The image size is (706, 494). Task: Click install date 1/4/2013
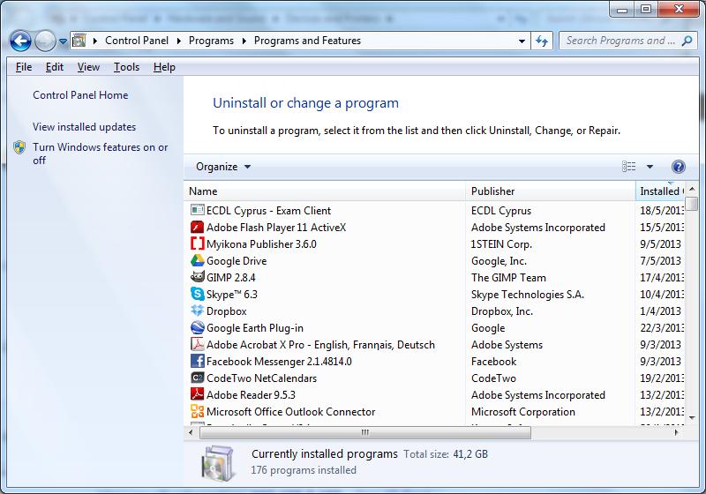[660, 311]
